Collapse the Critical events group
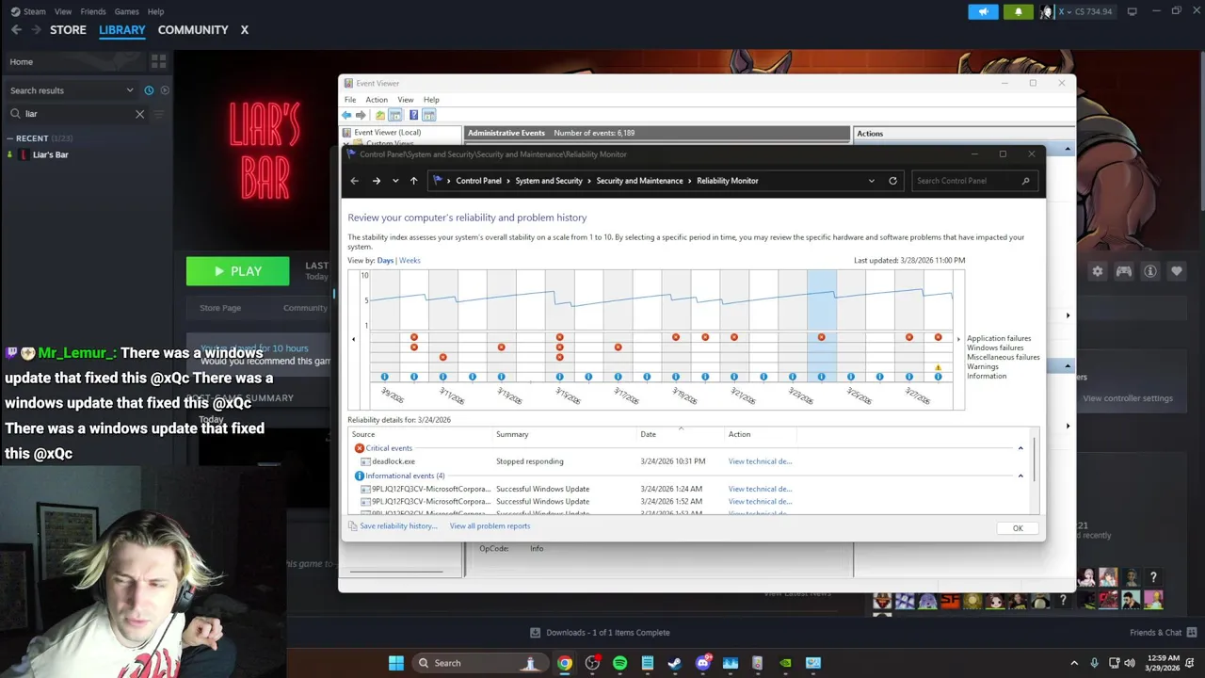1205x678 pixels. point(1020,448)
